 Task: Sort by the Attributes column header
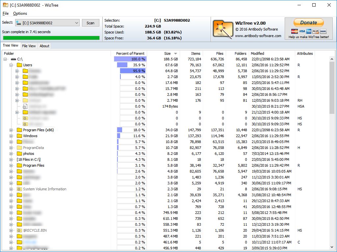pyautogui.click(x=305, y=53)
